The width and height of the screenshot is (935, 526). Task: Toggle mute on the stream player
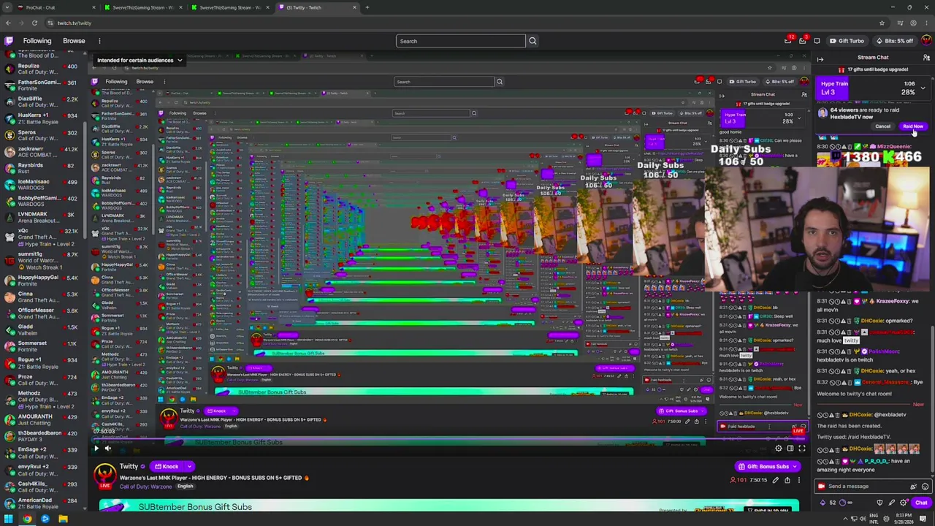point(107,449)
